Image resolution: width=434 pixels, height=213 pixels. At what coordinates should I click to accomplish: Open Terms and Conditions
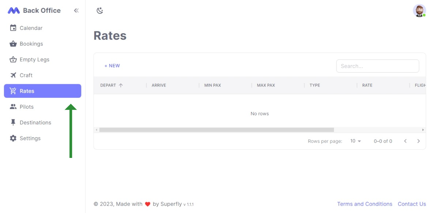365,204
